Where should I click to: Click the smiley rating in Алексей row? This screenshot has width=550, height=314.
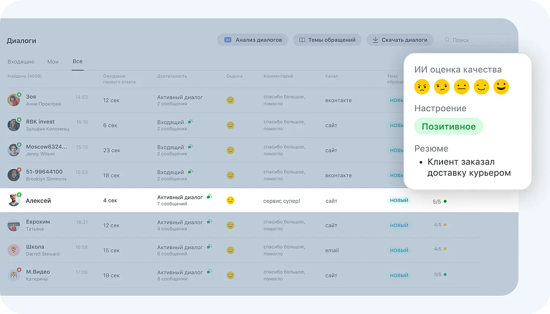[x=230, y=201]
